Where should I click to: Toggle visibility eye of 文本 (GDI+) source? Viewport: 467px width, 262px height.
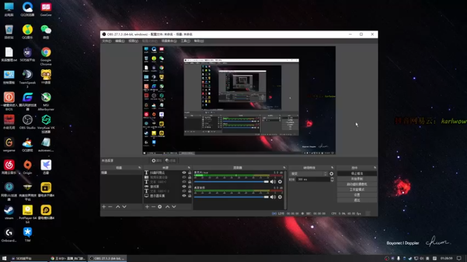click(184, 182)
